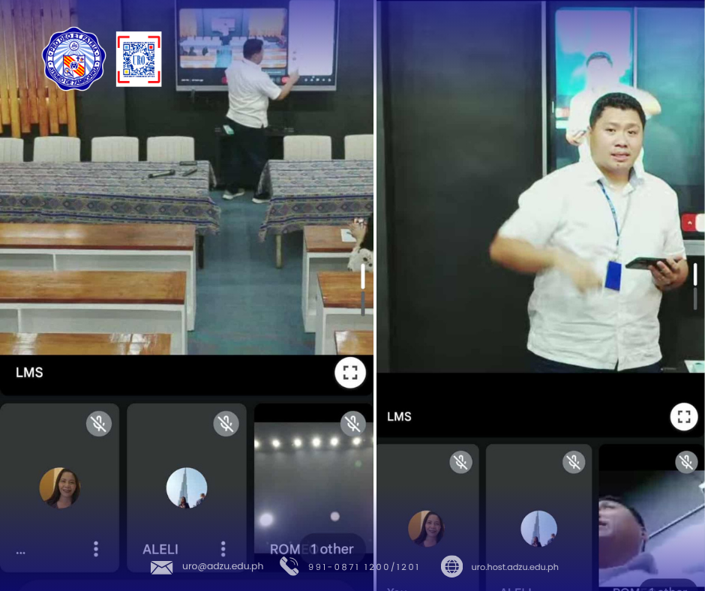The image size is (705, 591).
Task: Toggle muted mic on right close-up face tile
Action: [685, 462]
